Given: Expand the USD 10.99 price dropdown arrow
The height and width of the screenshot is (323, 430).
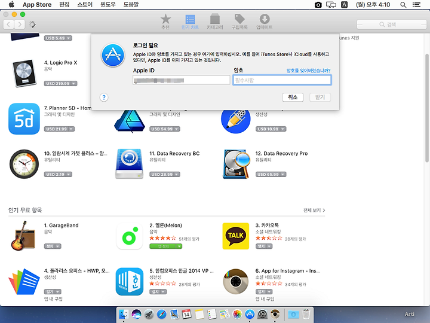Looking at the screenshot, I should [282, 129].
